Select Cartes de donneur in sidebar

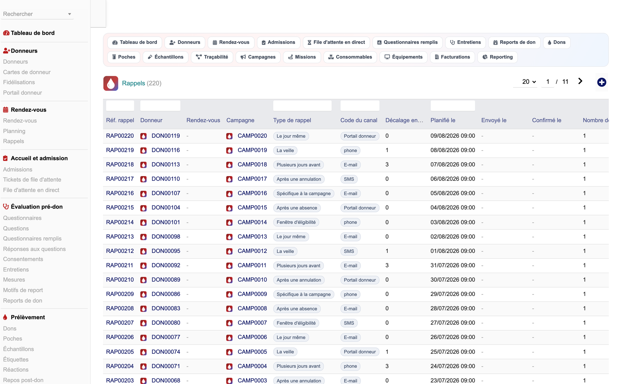coord(27,72)
